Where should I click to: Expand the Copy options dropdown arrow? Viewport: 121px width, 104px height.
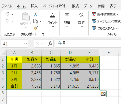40,21
